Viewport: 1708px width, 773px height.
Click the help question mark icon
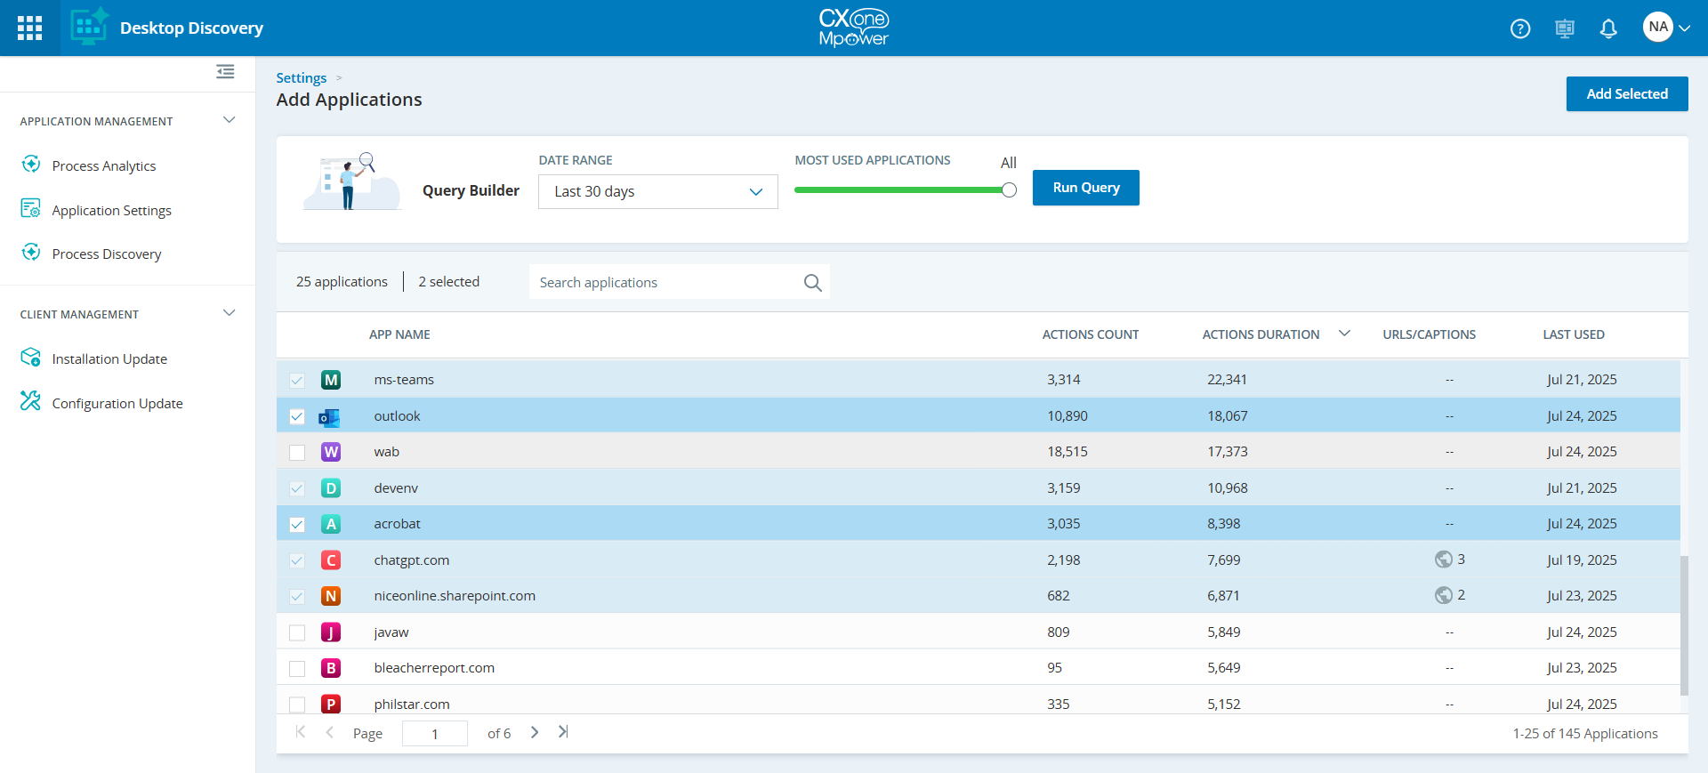(x=1520, y=28)
